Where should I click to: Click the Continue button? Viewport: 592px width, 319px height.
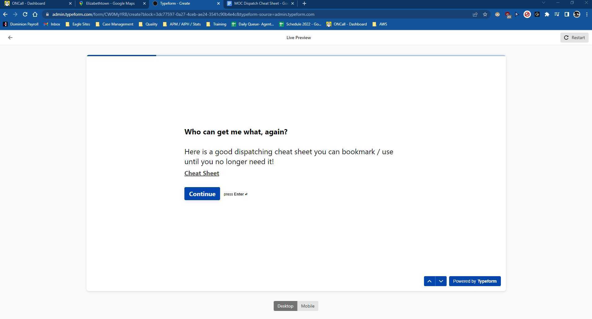202,194
